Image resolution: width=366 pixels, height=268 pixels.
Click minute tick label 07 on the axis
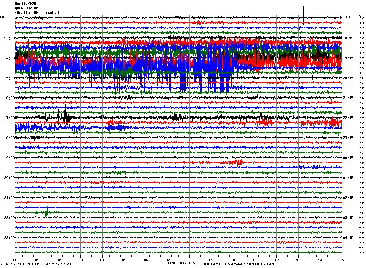(x=168, y=260)
